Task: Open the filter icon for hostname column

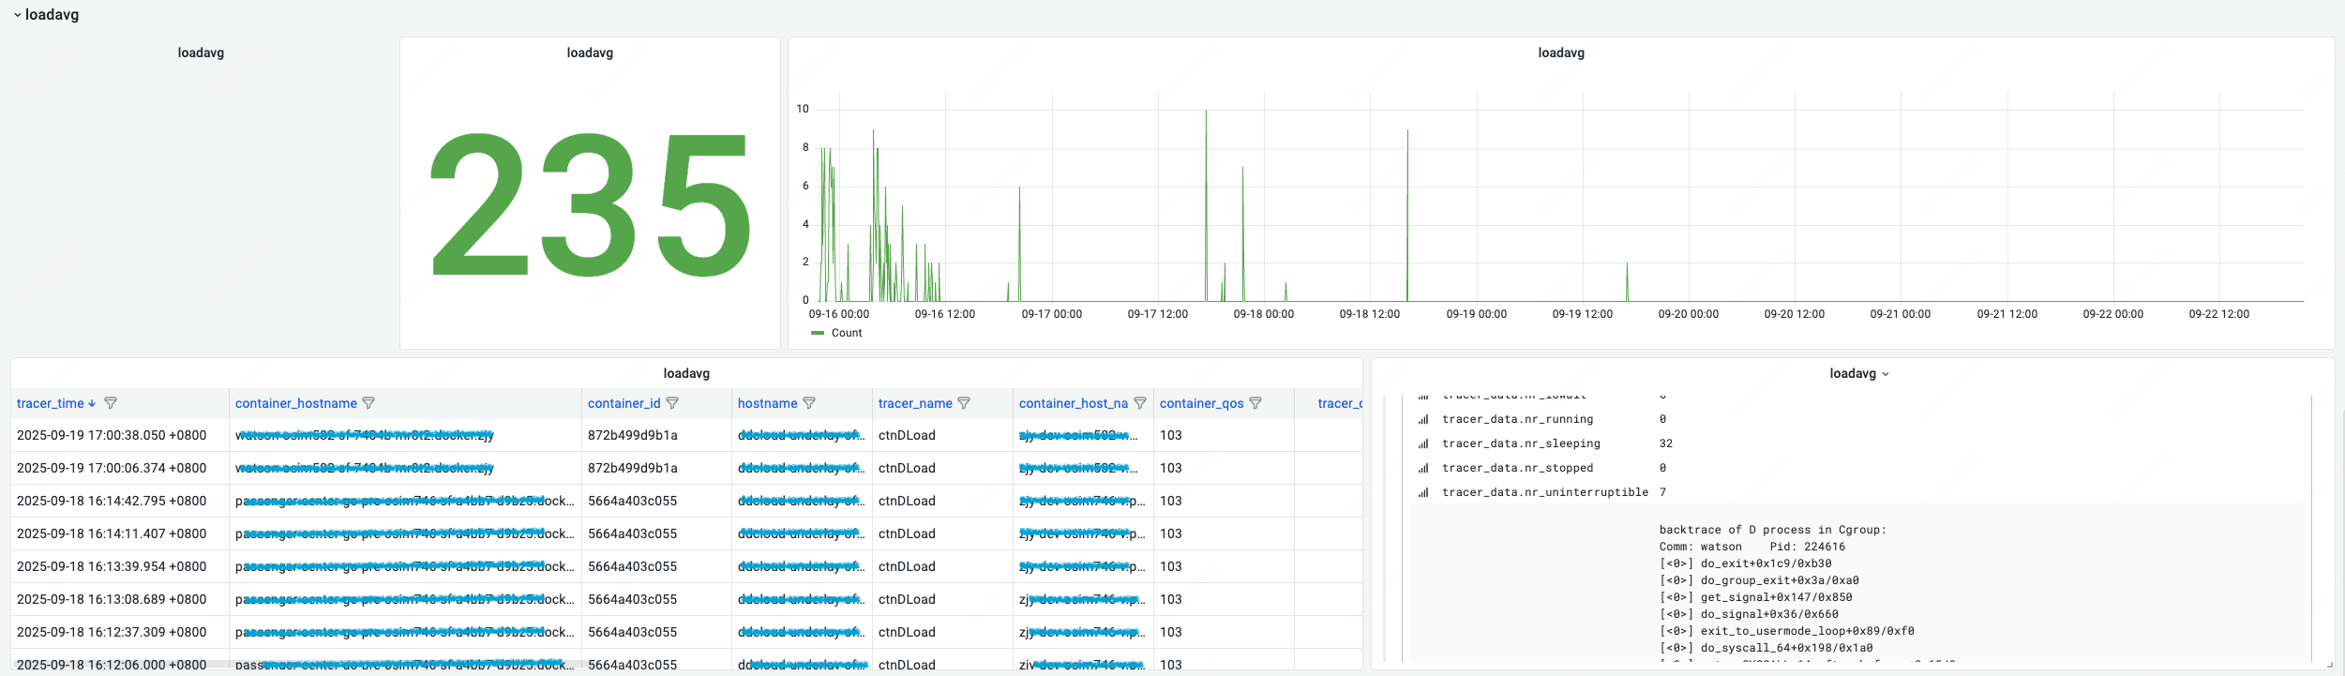Action: point(809,403)
